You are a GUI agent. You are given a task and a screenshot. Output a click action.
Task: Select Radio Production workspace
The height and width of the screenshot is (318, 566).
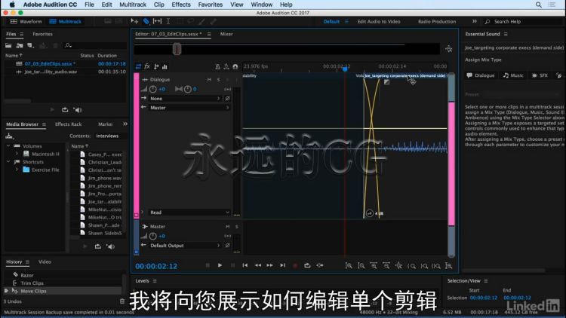point(437,22)
